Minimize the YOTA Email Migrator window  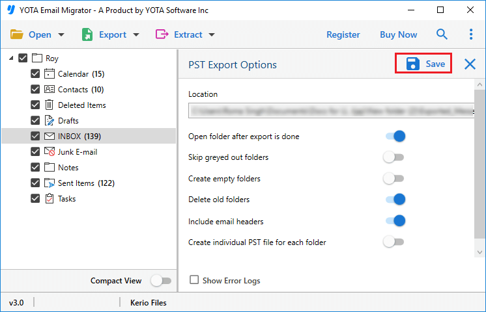point(411,10)
